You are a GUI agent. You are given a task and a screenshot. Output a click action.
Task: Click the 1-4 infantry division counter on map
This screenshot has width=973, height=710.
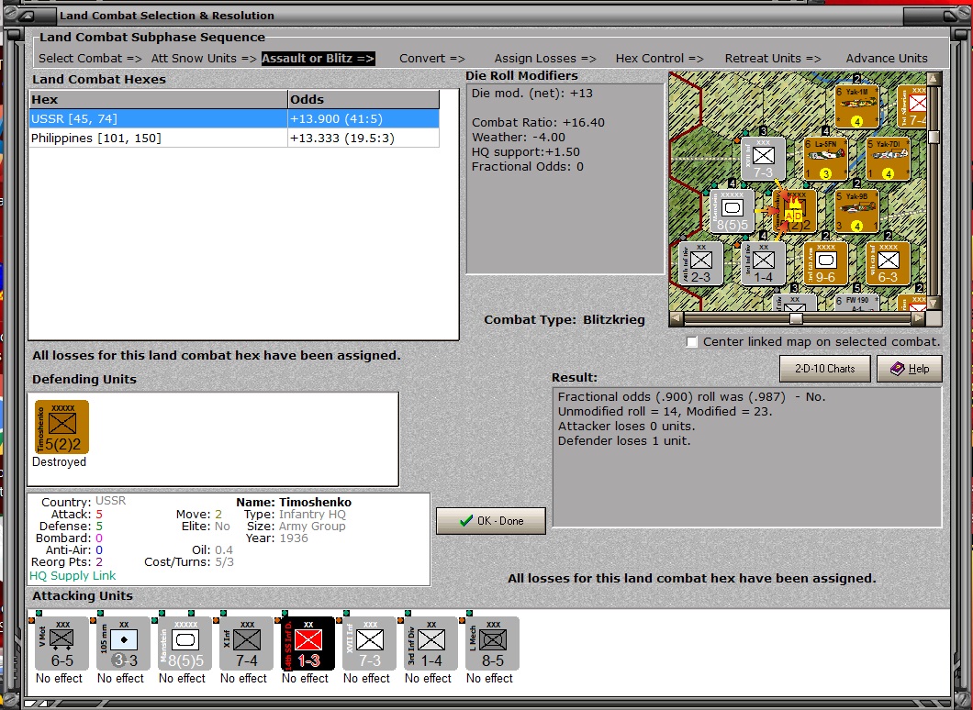pyautogui.click(x=763, y=263)
